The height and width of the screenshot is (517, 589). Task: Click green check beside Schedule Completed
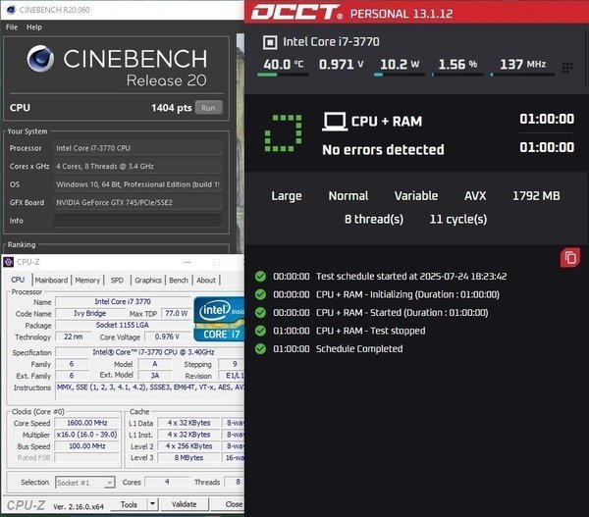(x=260, y=349)
